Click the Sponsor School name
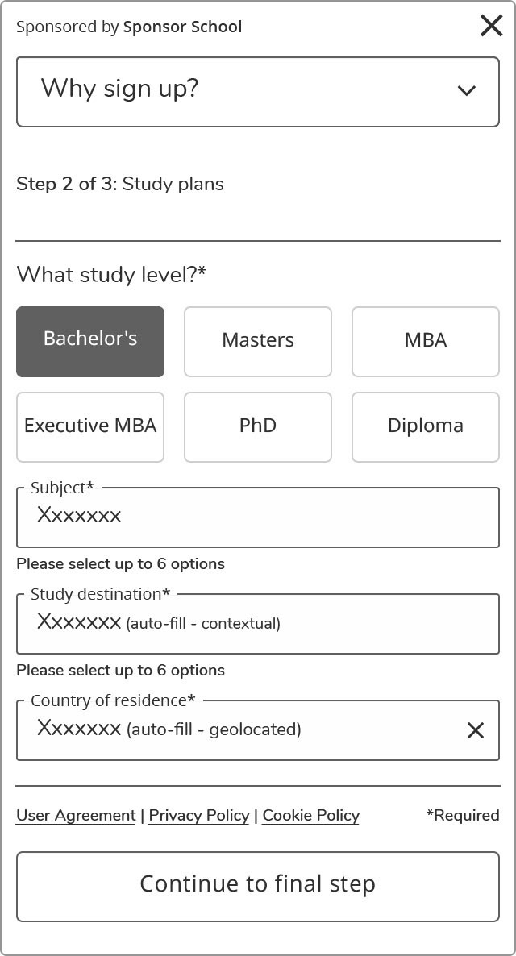Viewport: 516px width, 956px height. coord(182,27)
